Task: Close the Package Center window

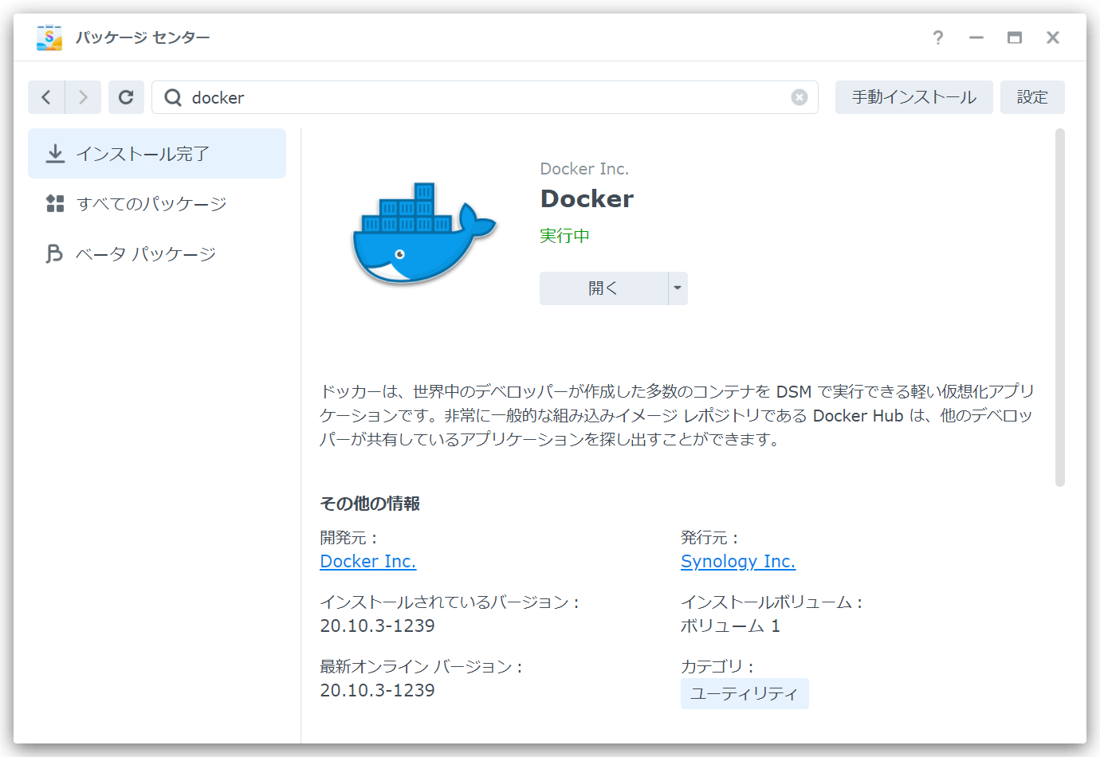Action: [1053, 37]
